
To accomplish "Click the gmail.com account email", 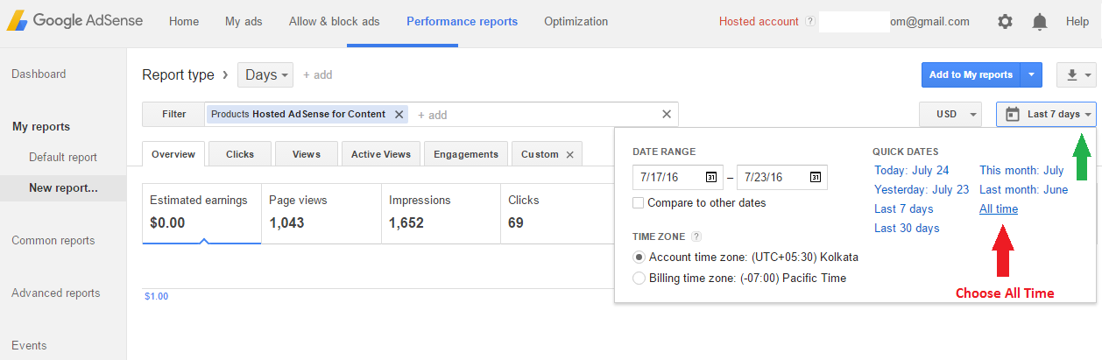I will click(929, 21).
